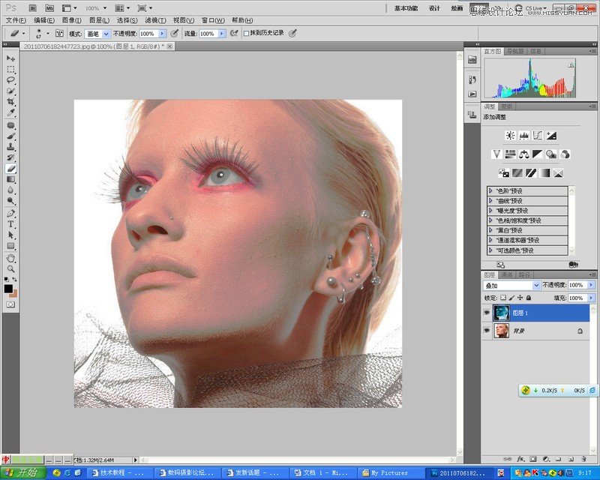Viewport: 600px width, 480px height.
Task: Expand the "曲线" 预设 preset list
Action: [x=490, y=201]
